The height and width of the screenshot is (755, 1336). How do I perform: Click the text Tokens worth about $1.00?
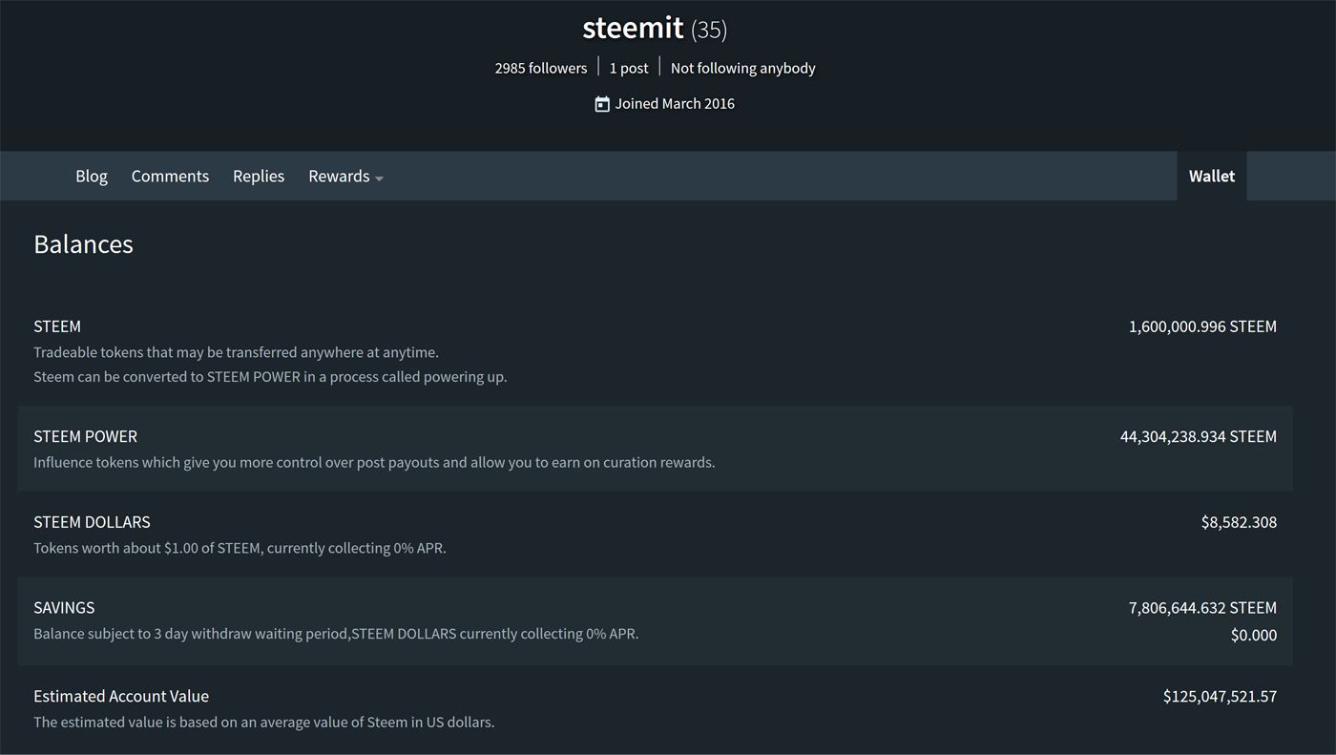(x=240, y=548)
